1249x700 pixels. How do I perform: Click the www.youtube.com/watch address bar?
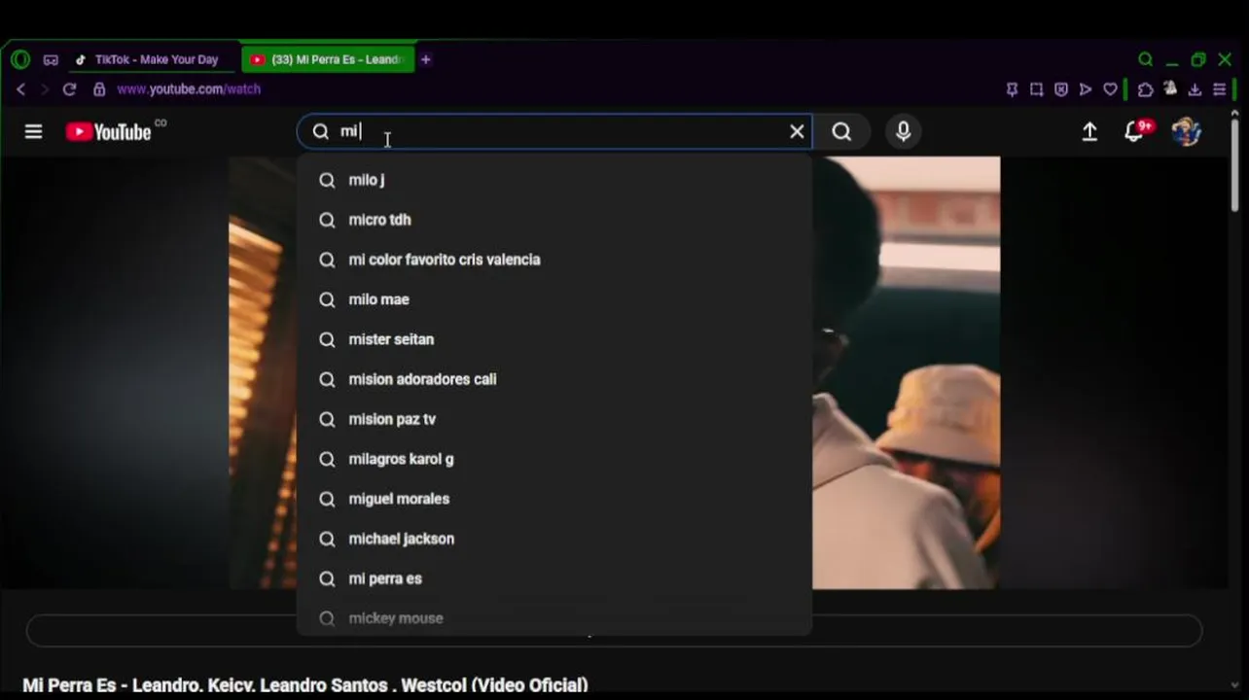tap(189, 89)
